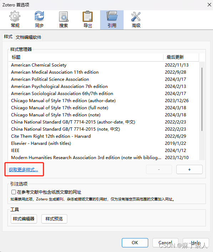The width and height of the screenshot is (213, 252).
Task: Click the style list vertical scrollbar
Action: [x=202, y=99]
